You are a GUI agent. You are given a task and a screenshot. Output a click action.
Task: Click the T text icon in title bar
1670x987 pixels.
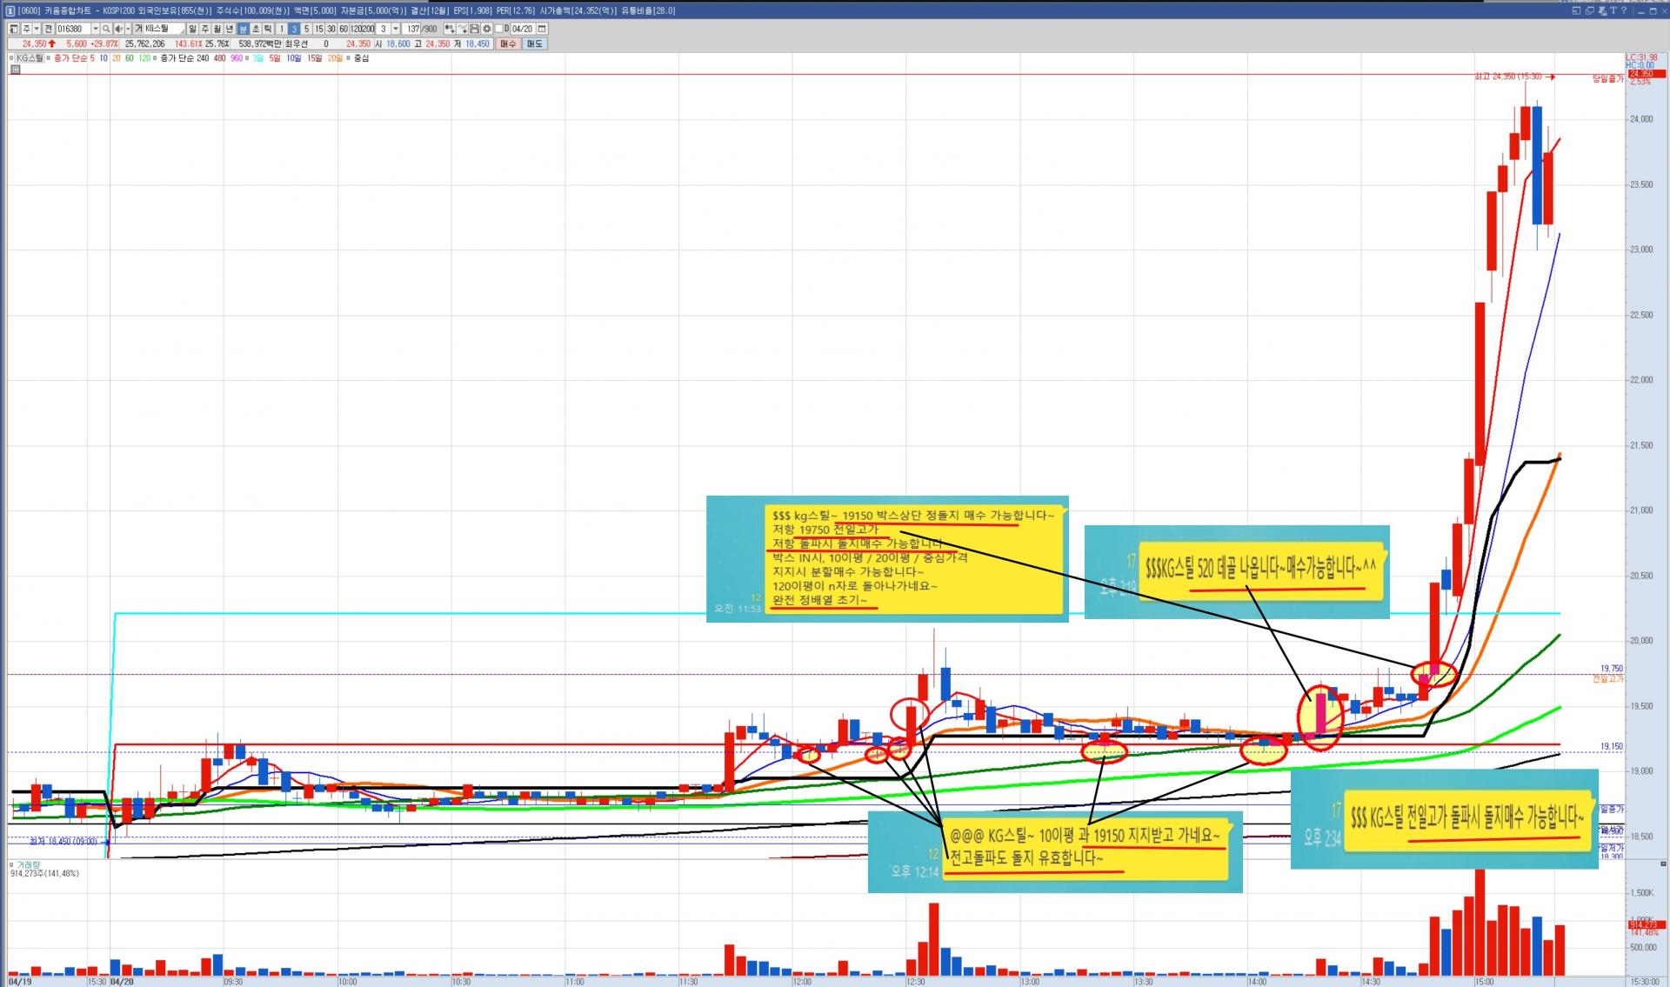[1613, 11]
